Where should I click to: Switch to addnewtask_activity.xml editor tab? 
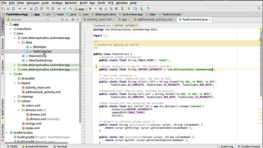(x=155, y=19)
